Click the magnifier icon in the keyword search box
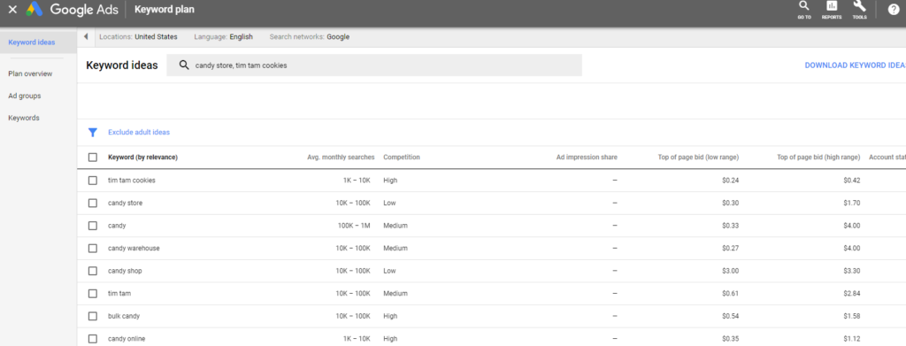906x346 pixels. pyautogui.click(x=184, y=65)
